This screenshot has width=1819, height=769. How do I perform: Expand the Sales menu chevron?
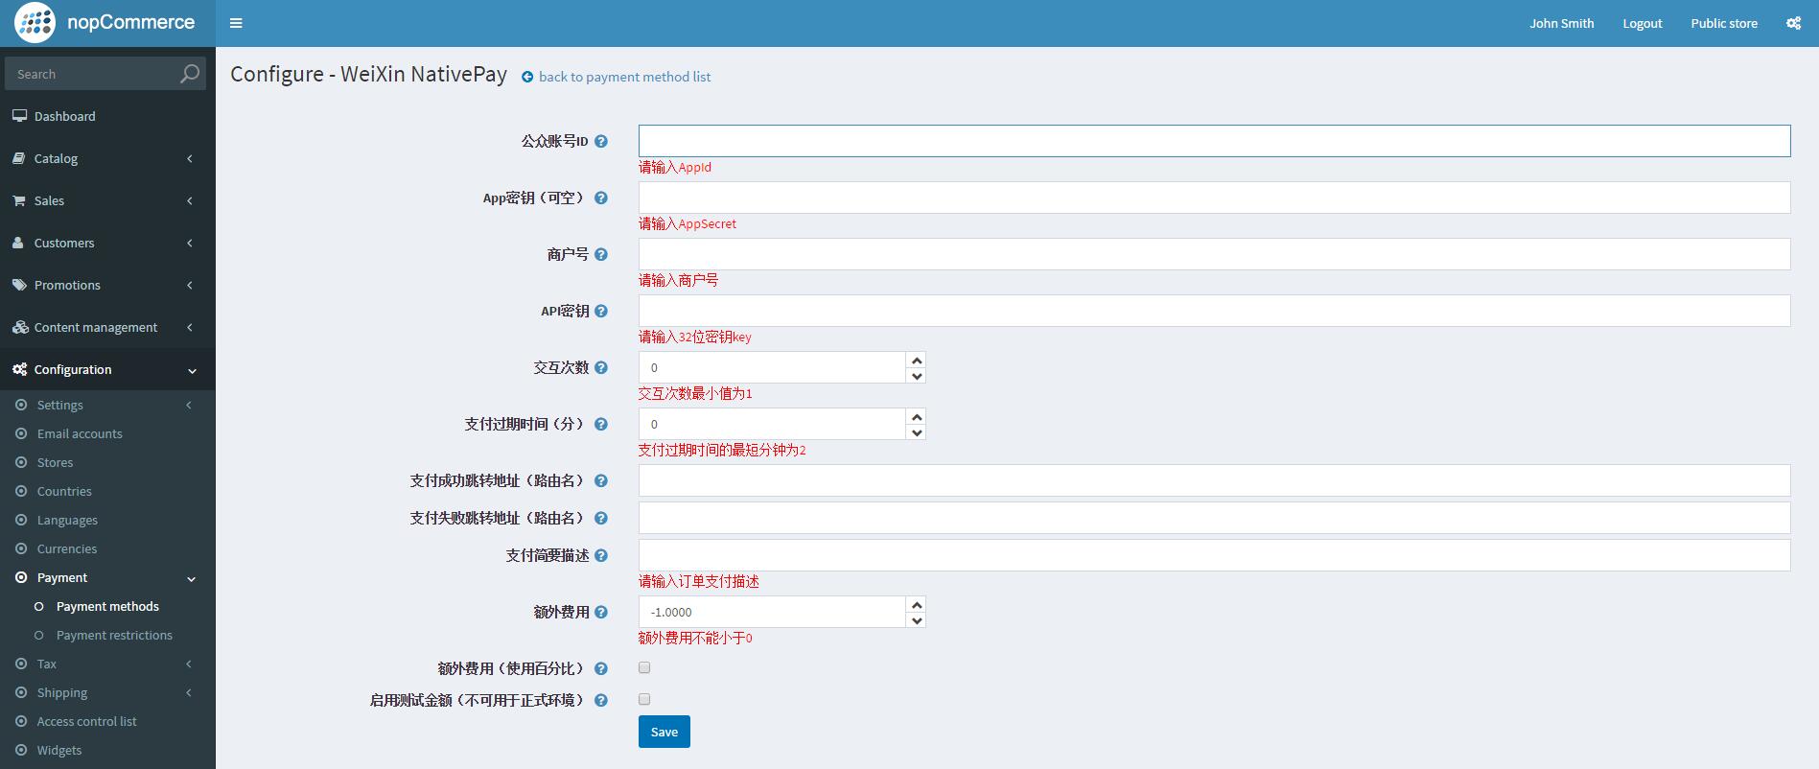click(x=190, y=200)
